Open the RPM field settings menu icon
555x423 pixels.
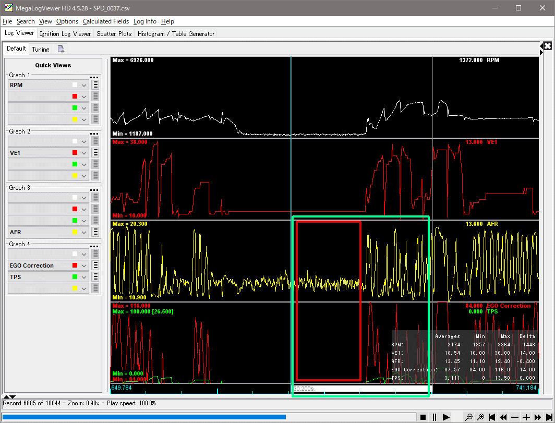coord(95,85)
